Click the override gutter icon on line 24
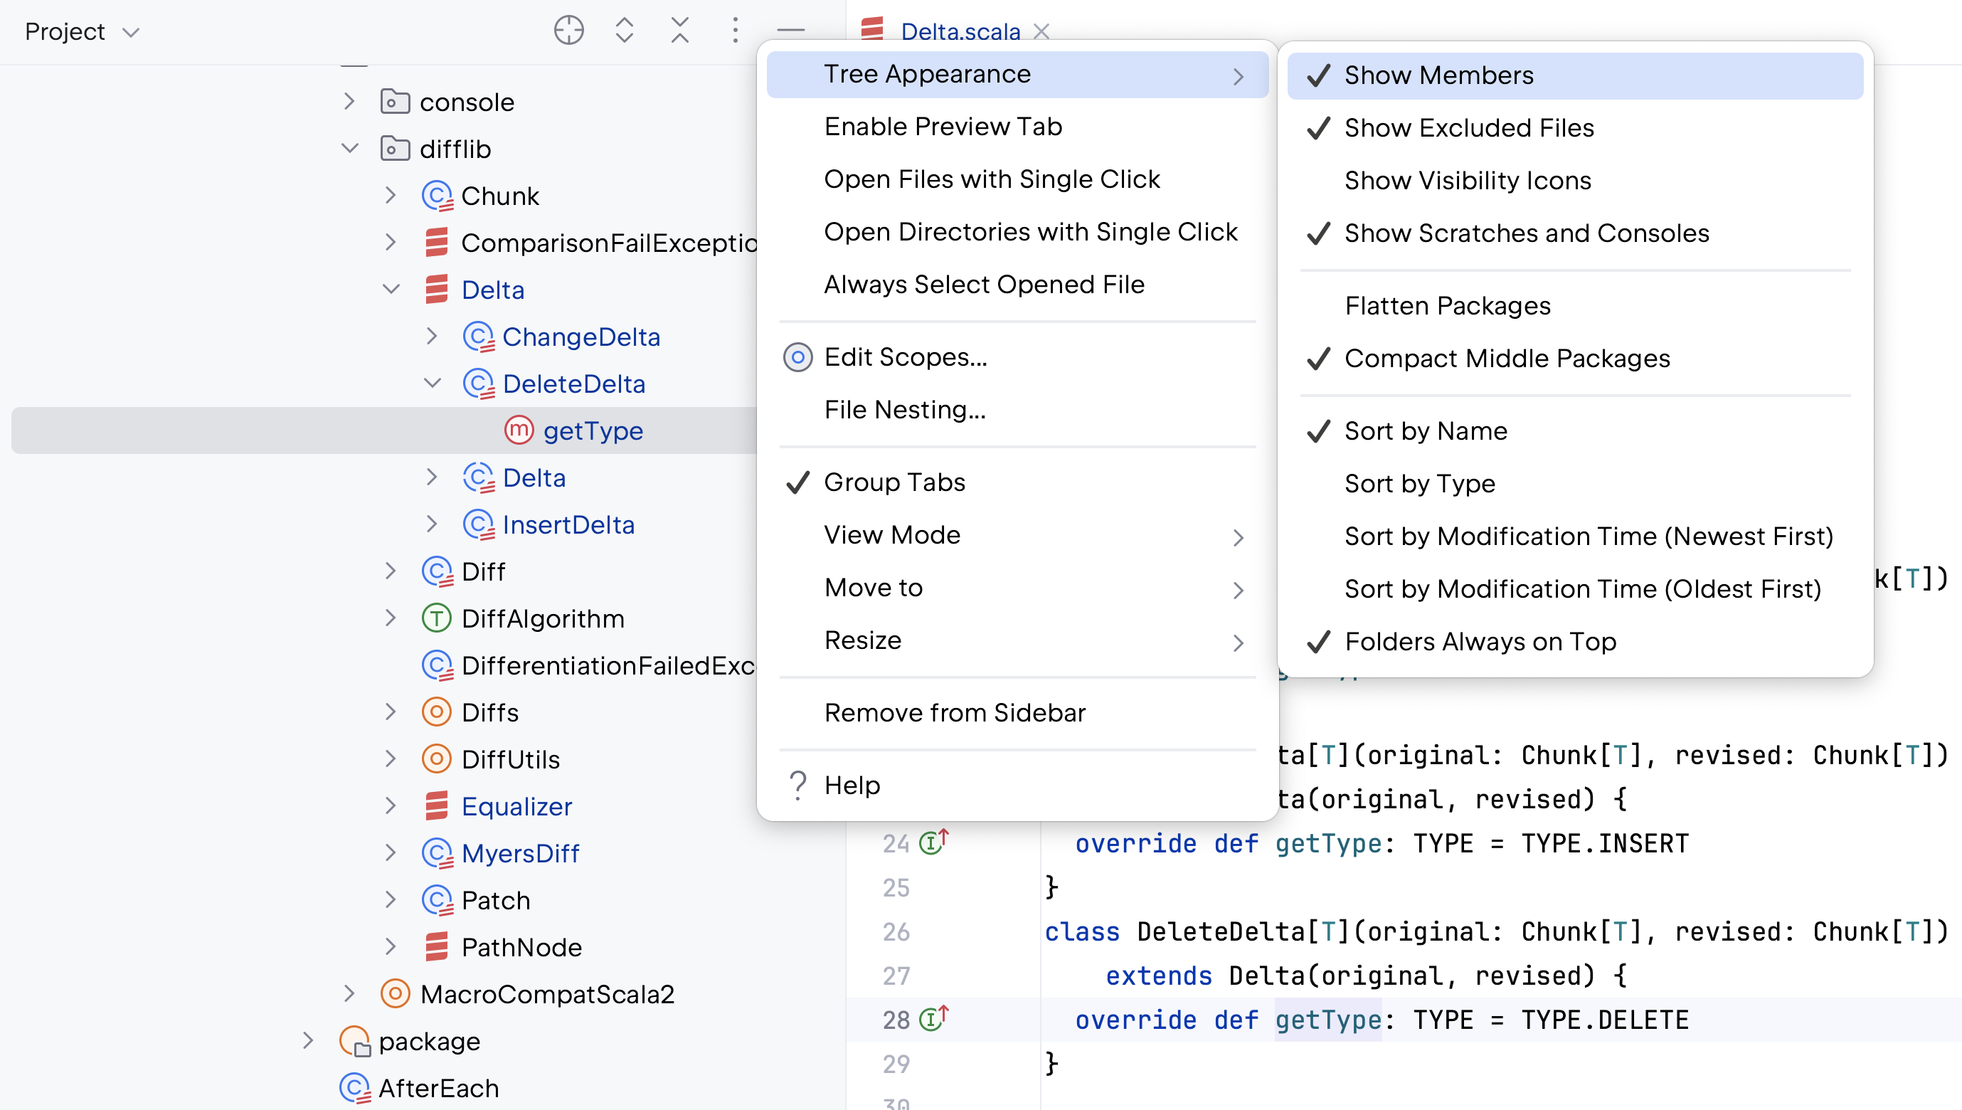The width and height of the screenshot is (1962, 1110). tap(933, 842)
